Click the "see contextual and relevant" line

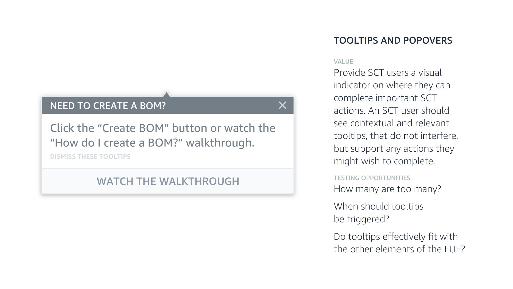pos(391,123)
